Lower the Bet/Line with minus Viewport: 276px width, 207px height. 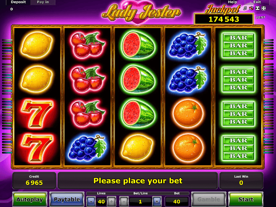tap(124, 201)
